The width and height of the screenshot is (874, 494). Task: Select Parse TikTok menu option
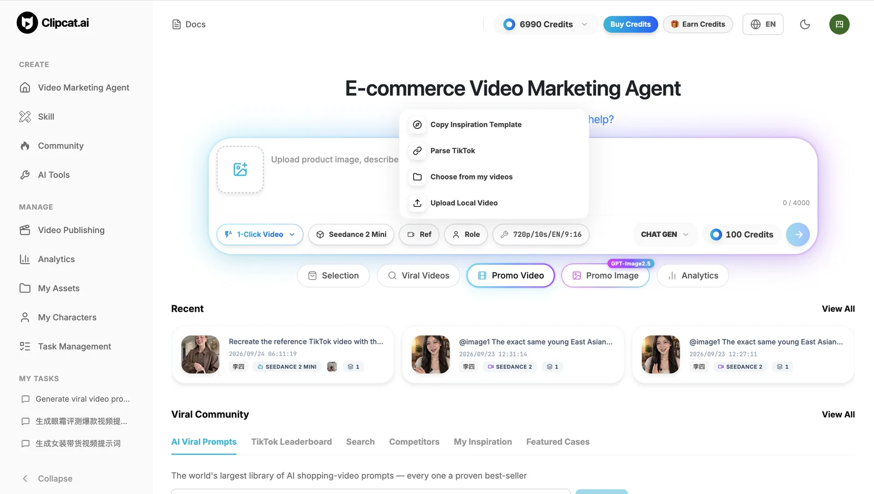tap(494, 151)
